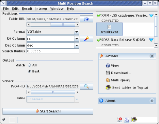The image size is (159, 124).
Task: Click right arrow of Table URL scrollbar
Action: pyautogui.click(x=77, y=25)
